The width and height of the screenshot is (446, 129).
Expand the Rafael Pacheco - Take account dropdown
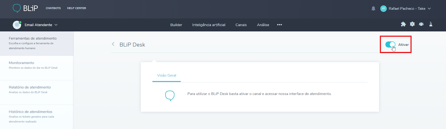pyautogui.click(x=429, y=9)
